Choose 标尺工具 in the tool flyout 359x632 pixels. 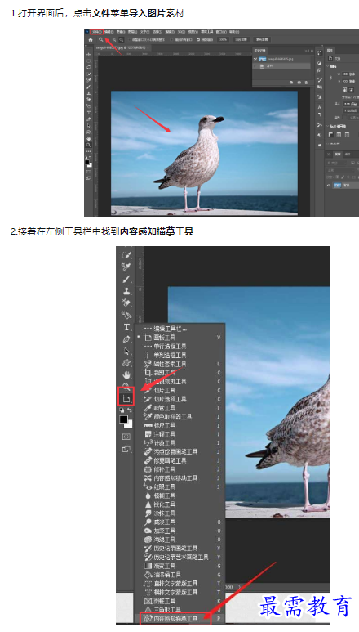159,425
